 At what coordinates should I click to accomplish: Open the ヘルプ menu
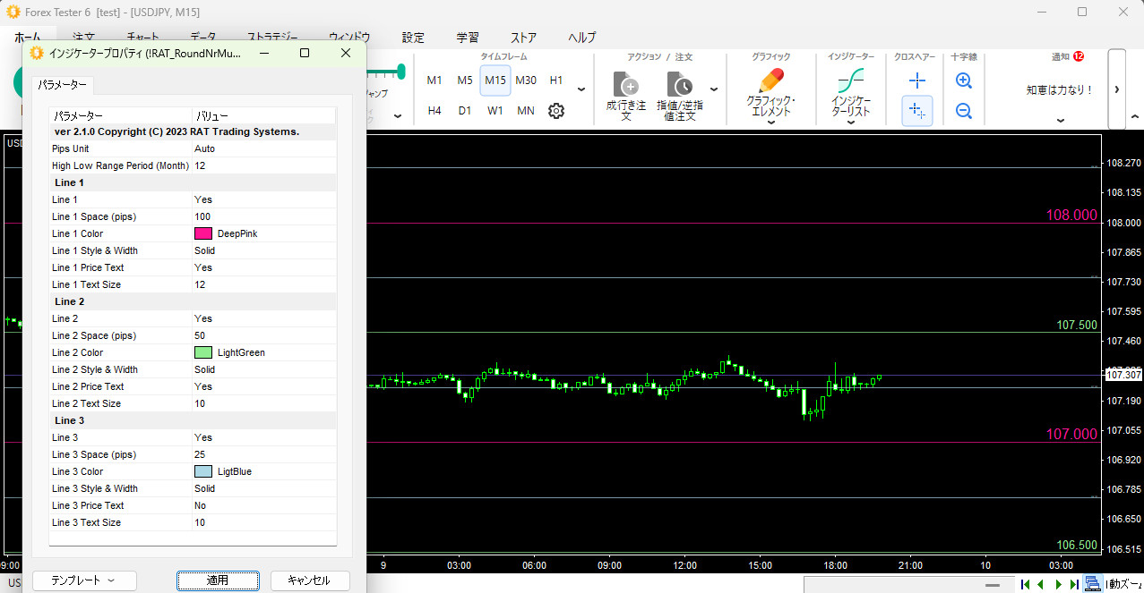(581, 38)
